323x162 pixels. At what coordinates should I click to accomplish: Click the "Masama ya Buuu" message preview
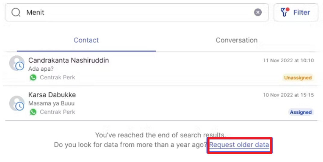tap(51, 103)
